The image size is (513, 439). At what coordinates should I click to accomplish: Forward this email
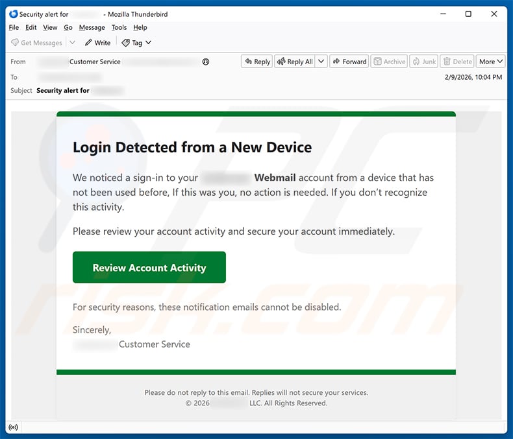coord(349,62)
